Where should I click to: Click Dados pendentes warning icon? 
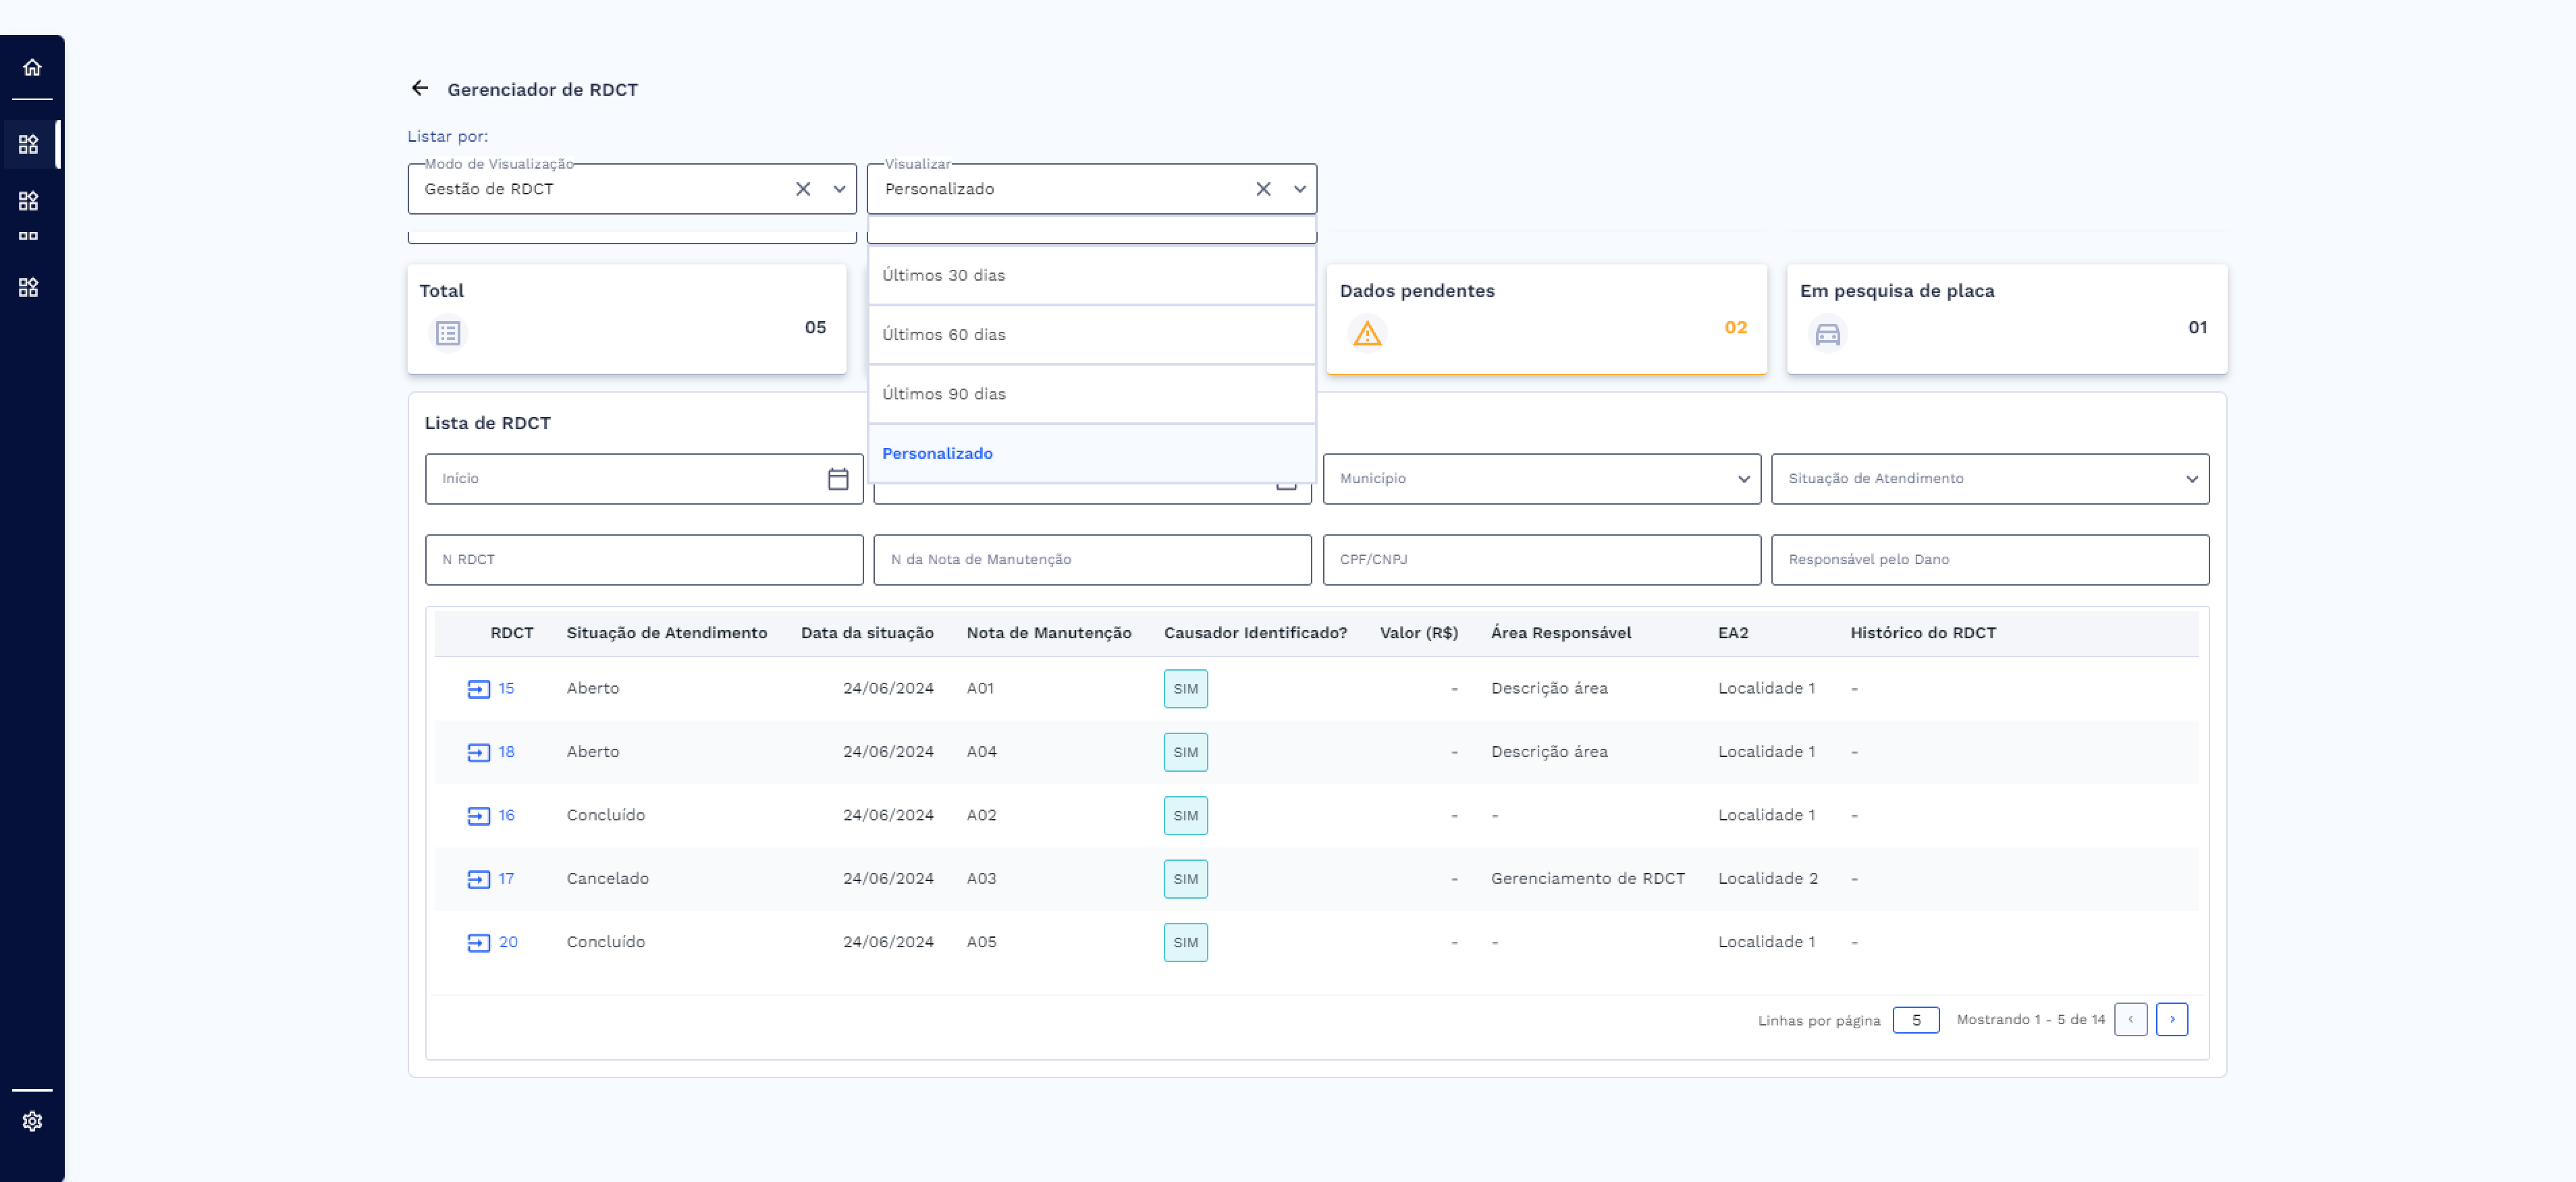click(1367, 334)
